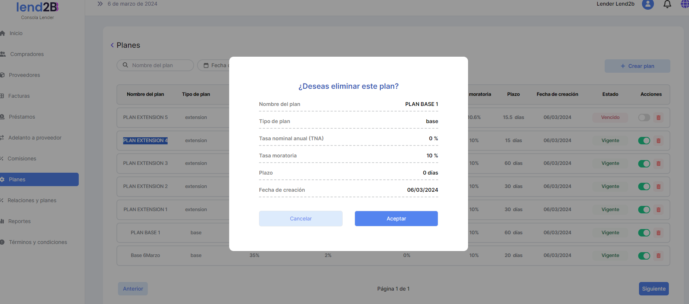Disable the PLAN EXTENSION 4 toggle
This screenshot has height=304, width=689.
(644, 141)
